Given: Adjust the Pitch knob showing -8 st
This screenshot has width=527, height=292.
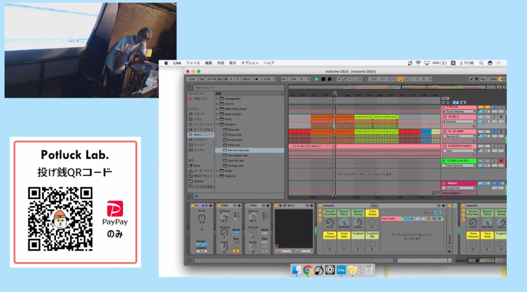Looking at the screenshot, I should 202,218.
